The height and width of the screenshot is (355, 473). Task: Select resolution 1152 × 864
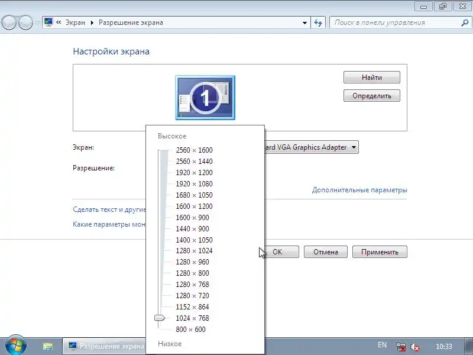point(193,306)
